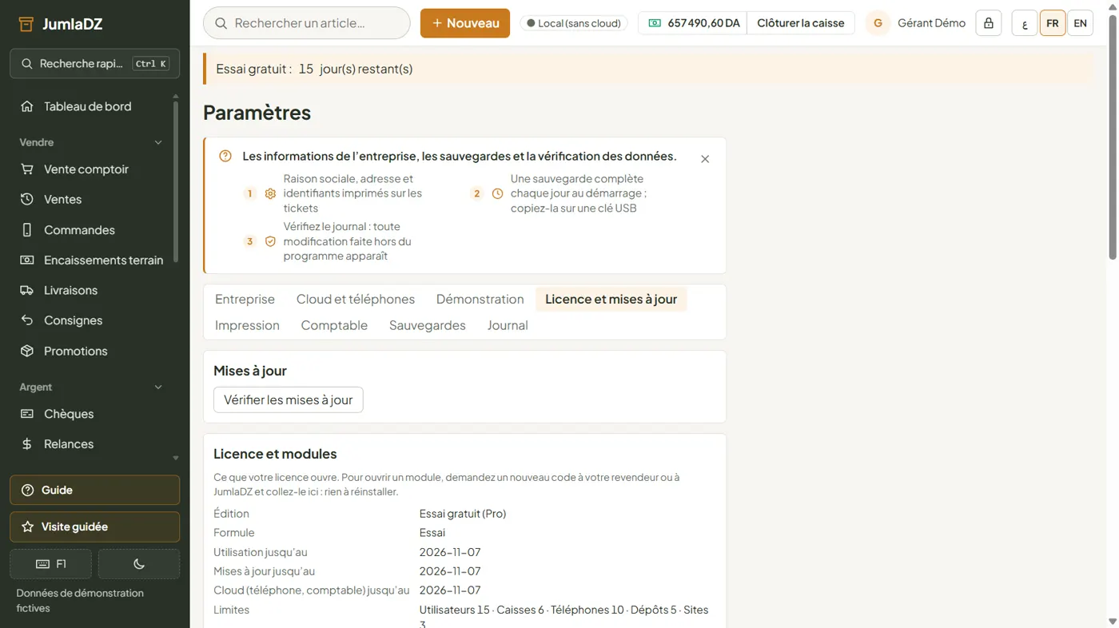The image size is (1119, 628).
Task: Click Vérifier les mises à jour
Action: [289, 400]
